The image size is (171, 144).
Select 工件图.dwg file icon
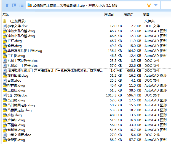pos(5,56)
